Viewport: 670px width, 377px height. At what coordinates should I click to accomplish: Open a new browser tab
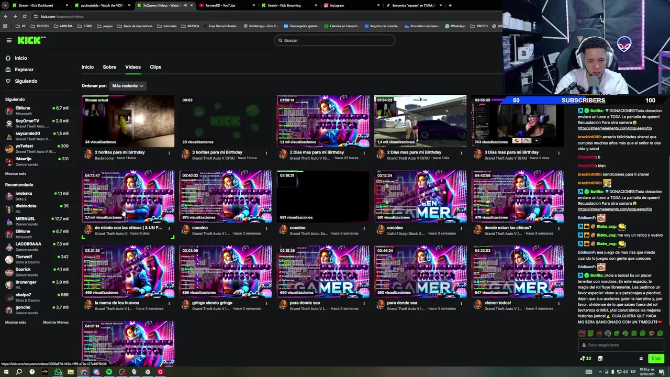(x=450, y=5)
